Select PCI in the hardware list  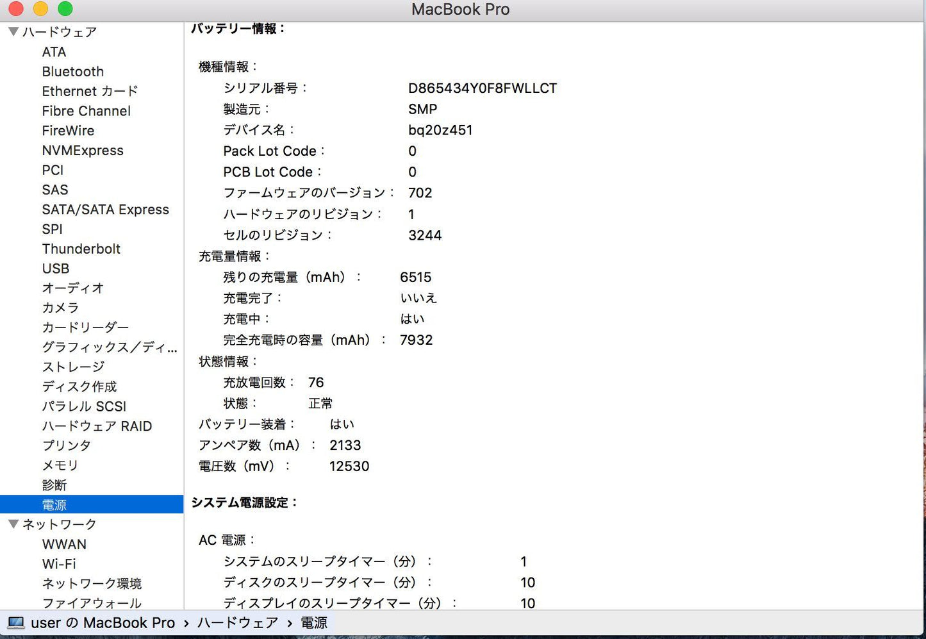(53, 170)
